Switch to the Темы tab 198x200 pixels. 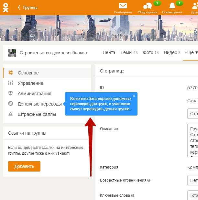(x=129, y=52)
